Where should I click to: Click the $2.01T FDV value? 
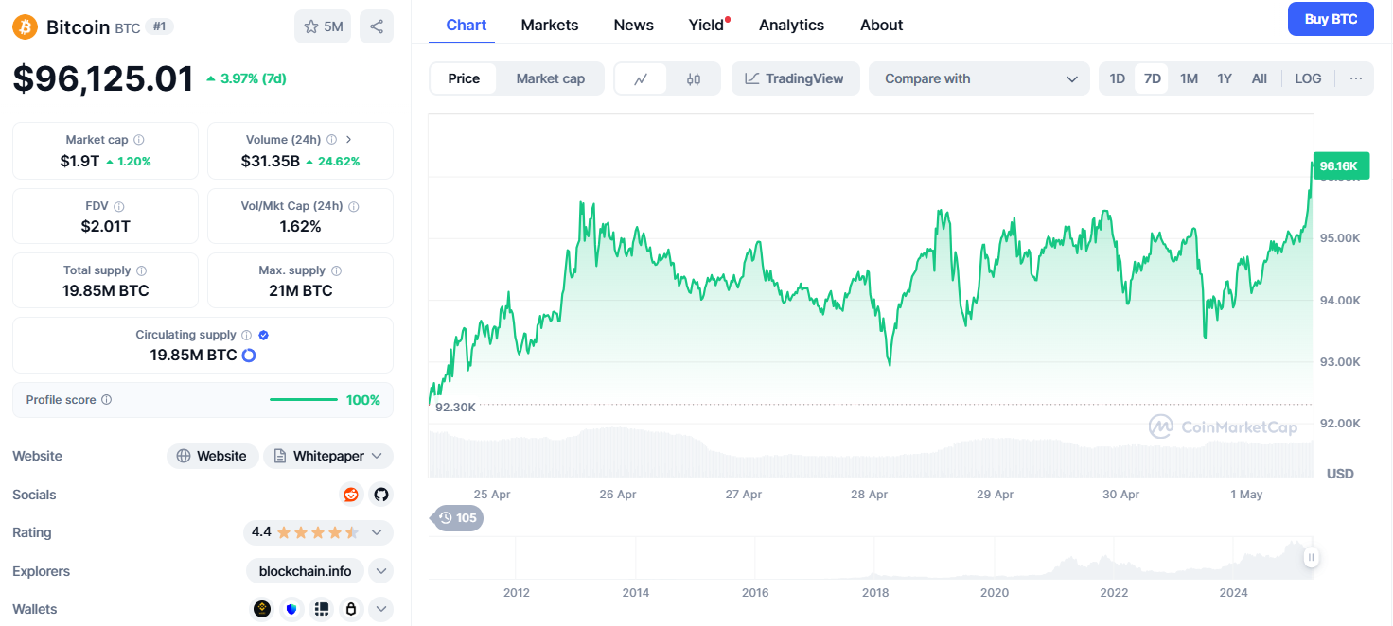click(105, 226)
